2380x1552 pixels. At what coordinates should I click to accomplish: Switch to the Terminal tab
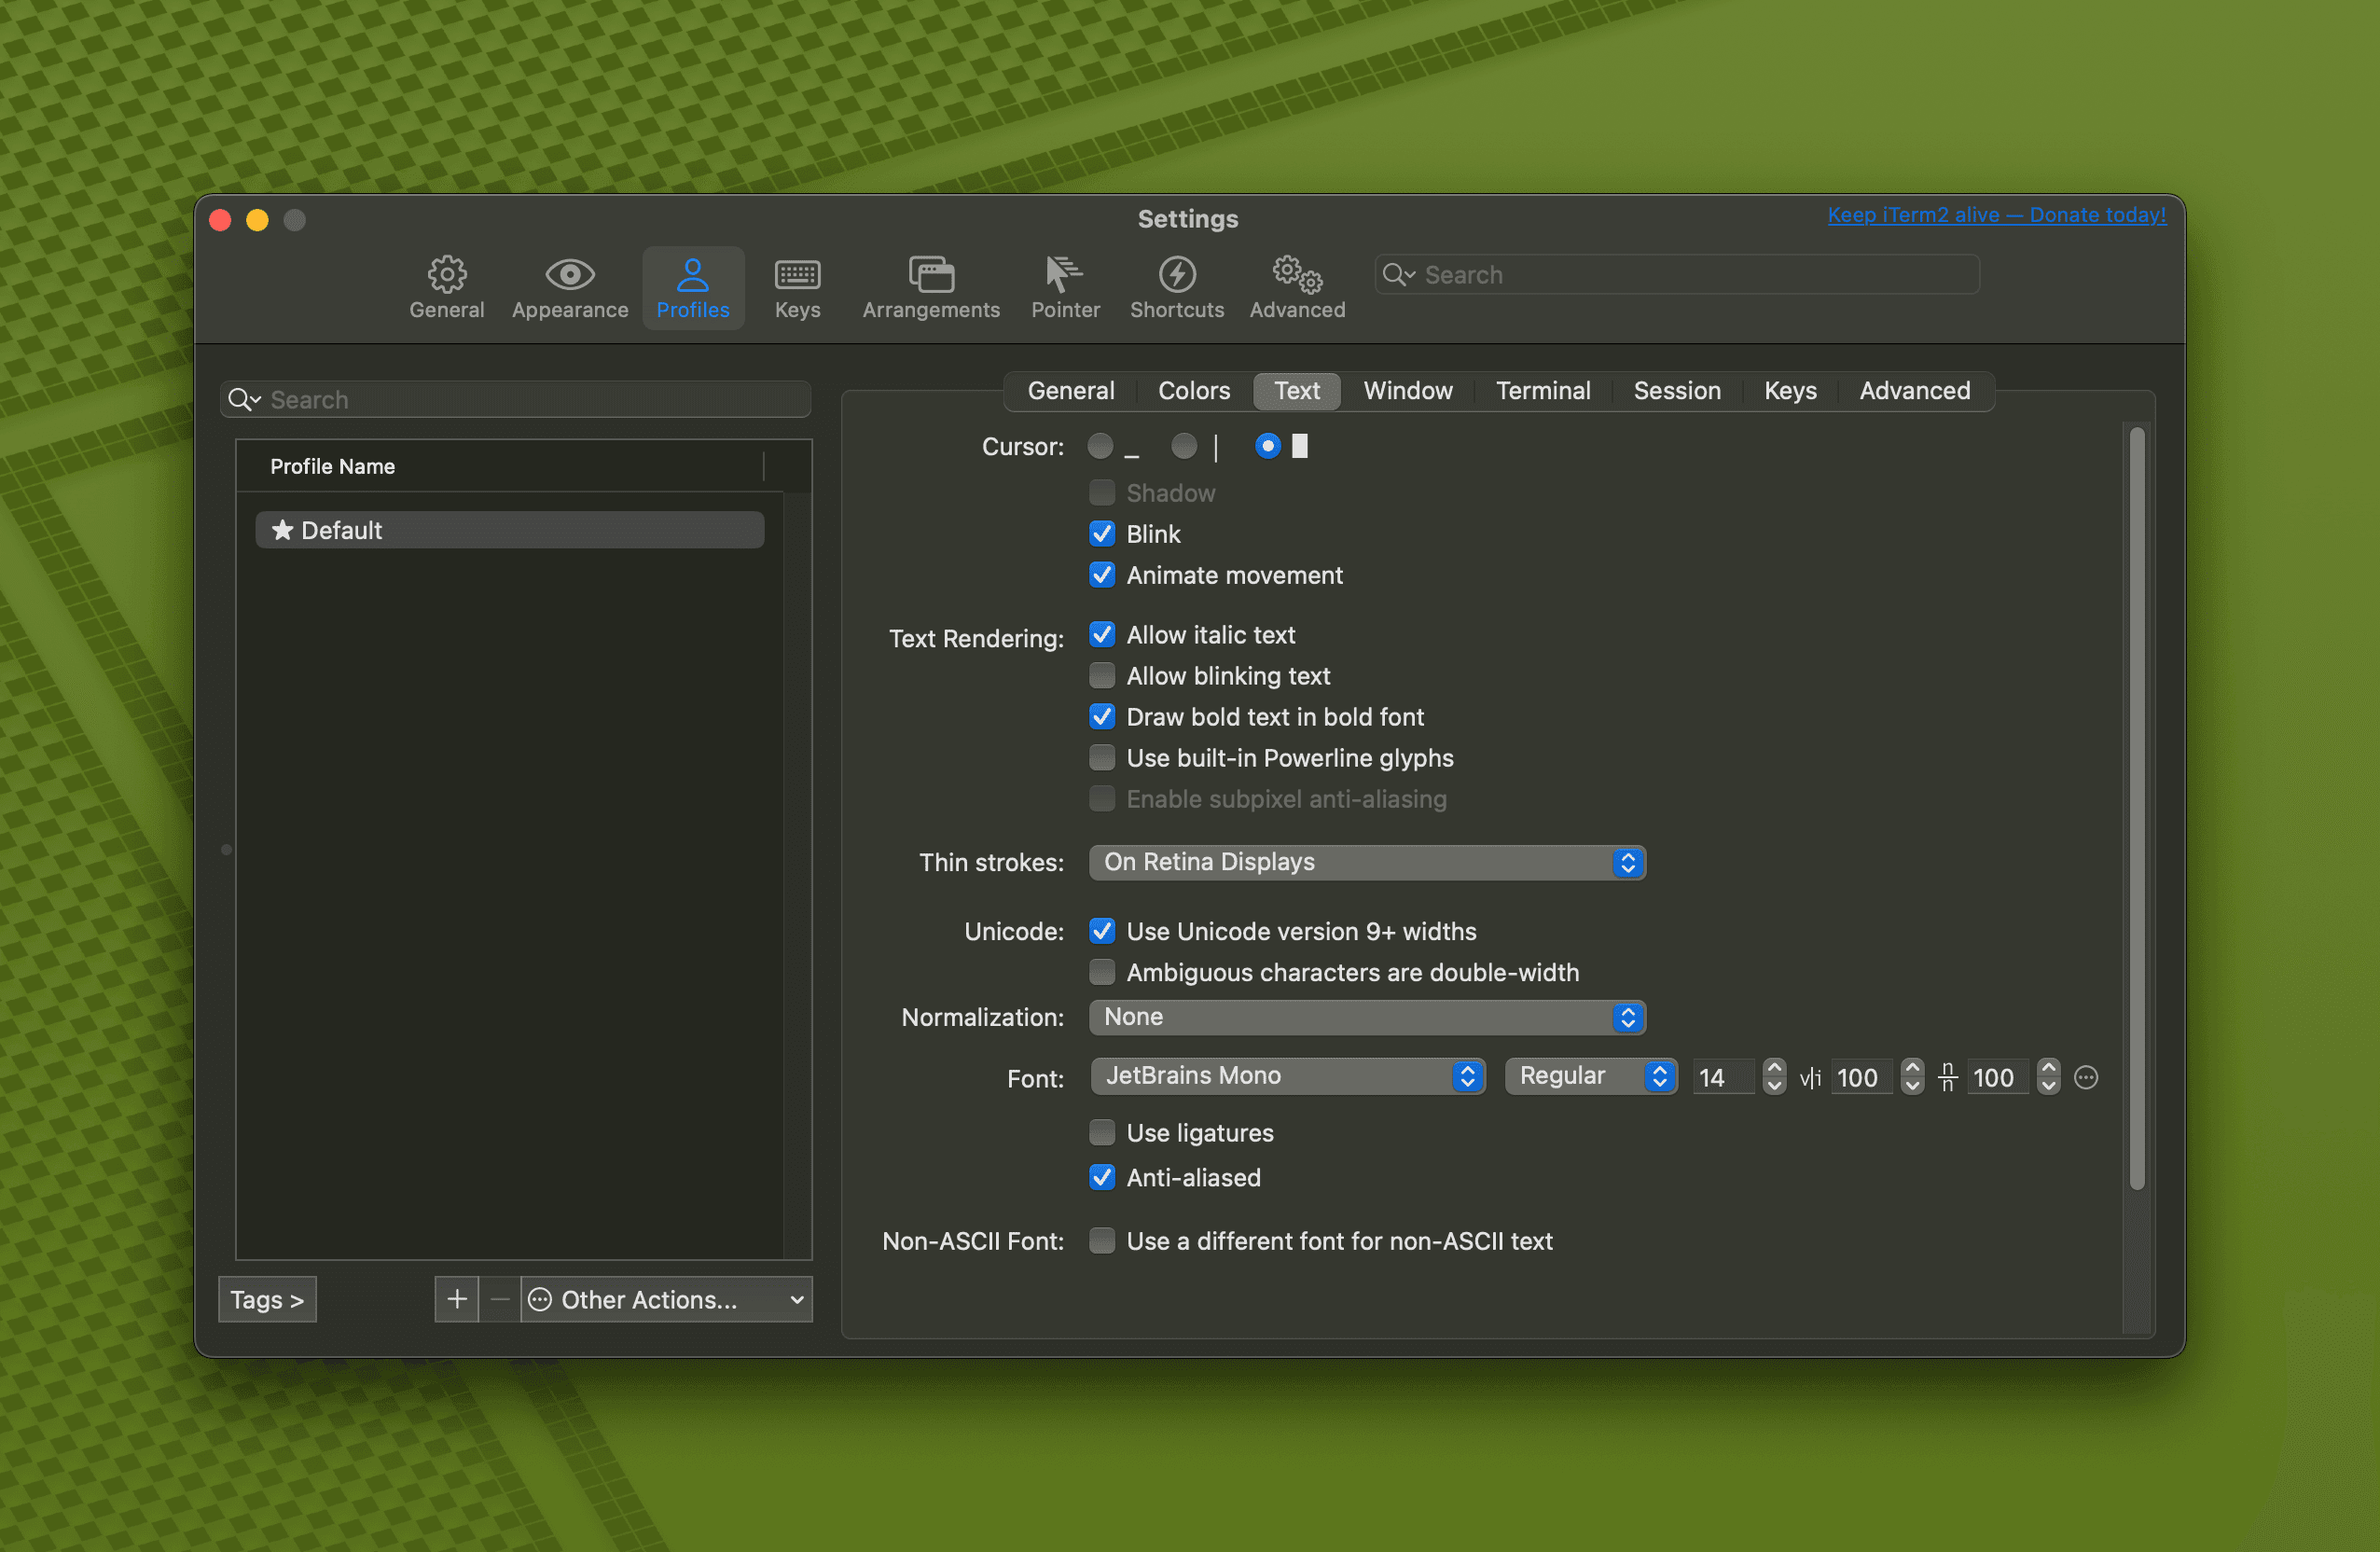tap(1542, 391)
